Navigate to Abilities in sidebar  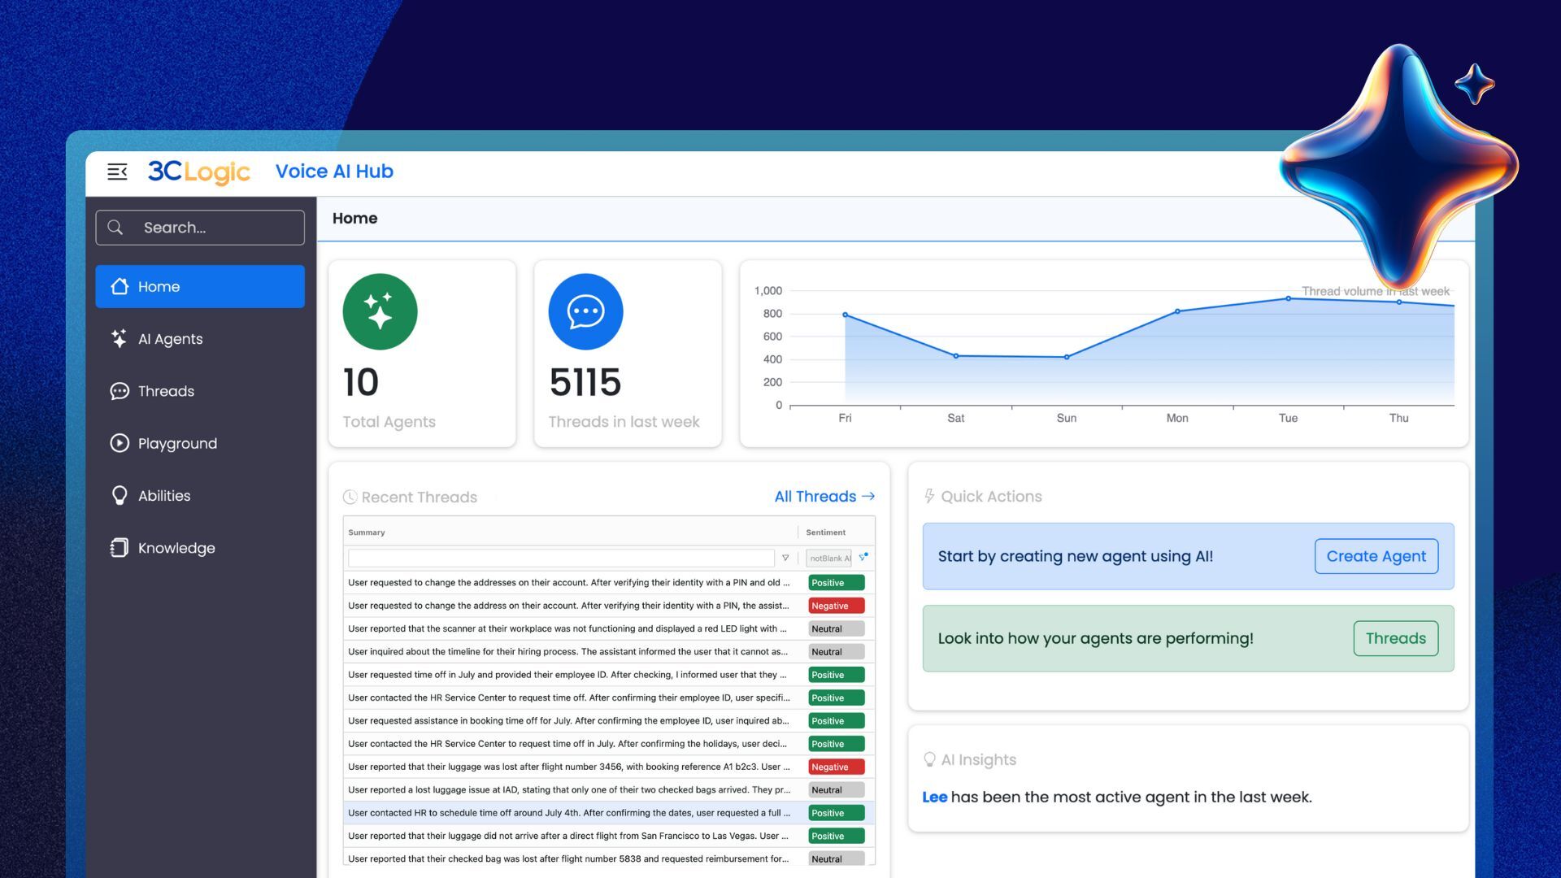coord(163,496)
